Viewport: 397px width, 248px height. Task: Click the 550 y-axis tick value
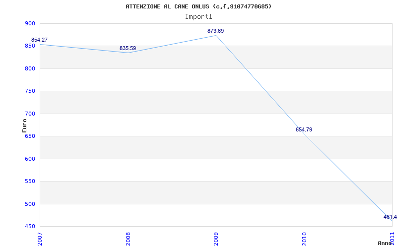point(30,181)
